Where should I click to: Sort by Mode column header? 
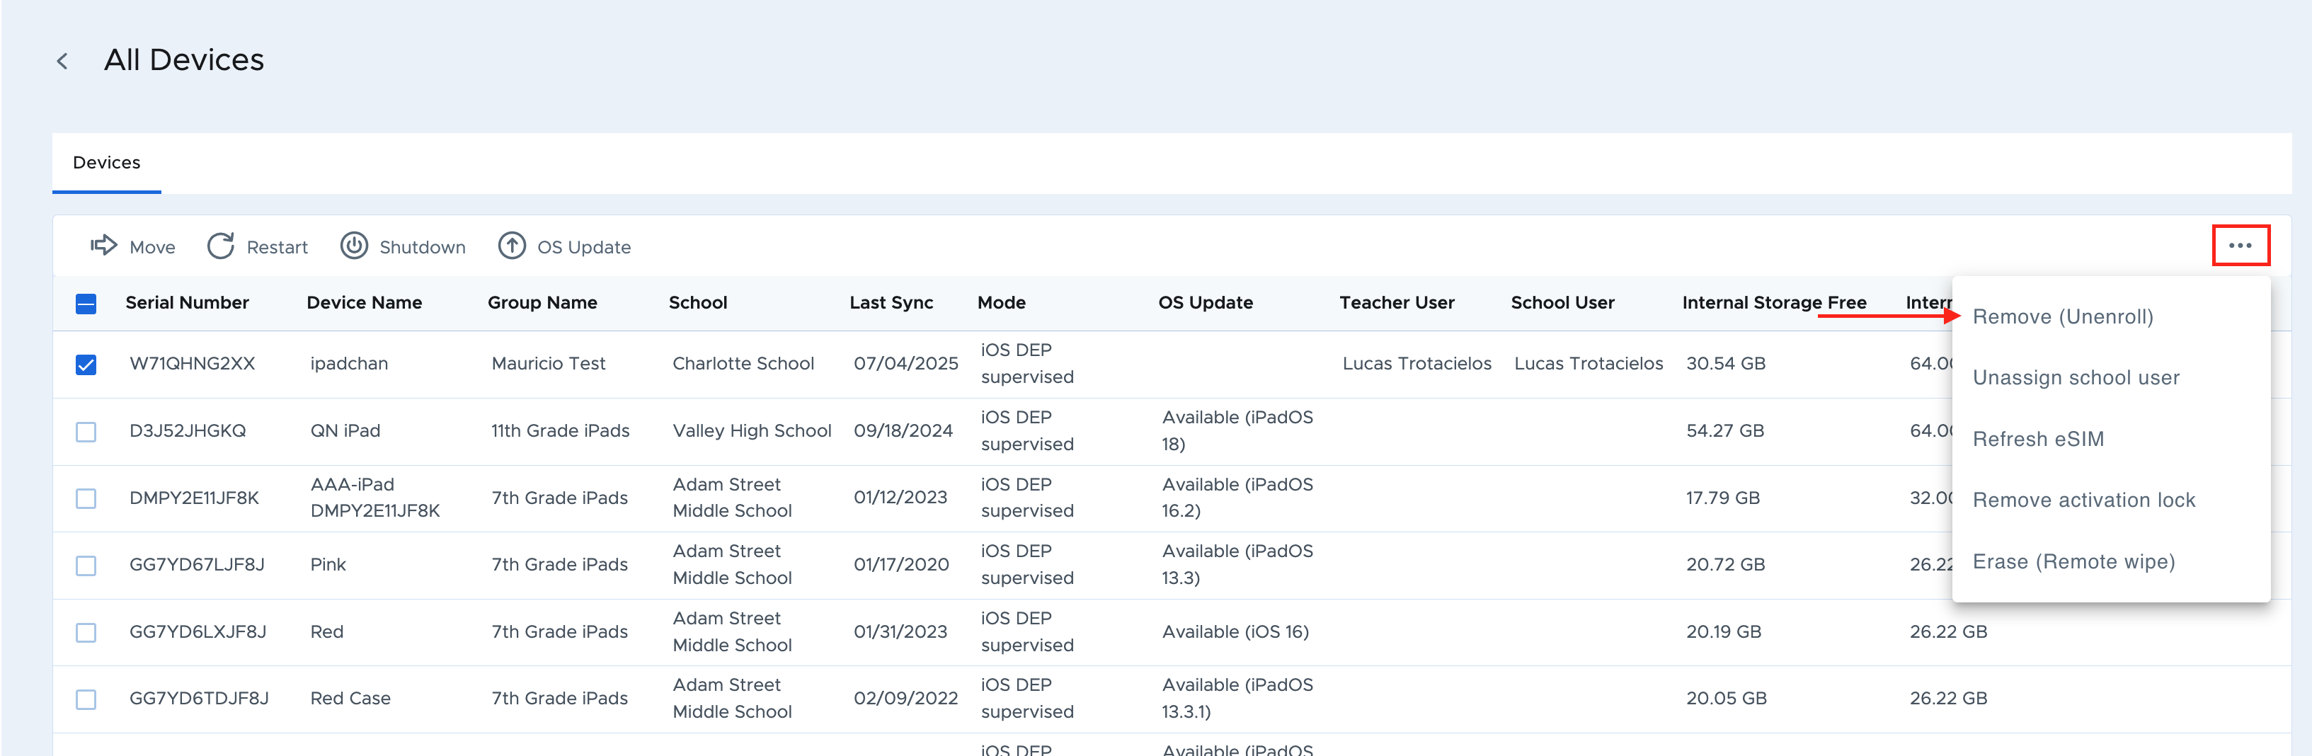[x=1001, y=302]
